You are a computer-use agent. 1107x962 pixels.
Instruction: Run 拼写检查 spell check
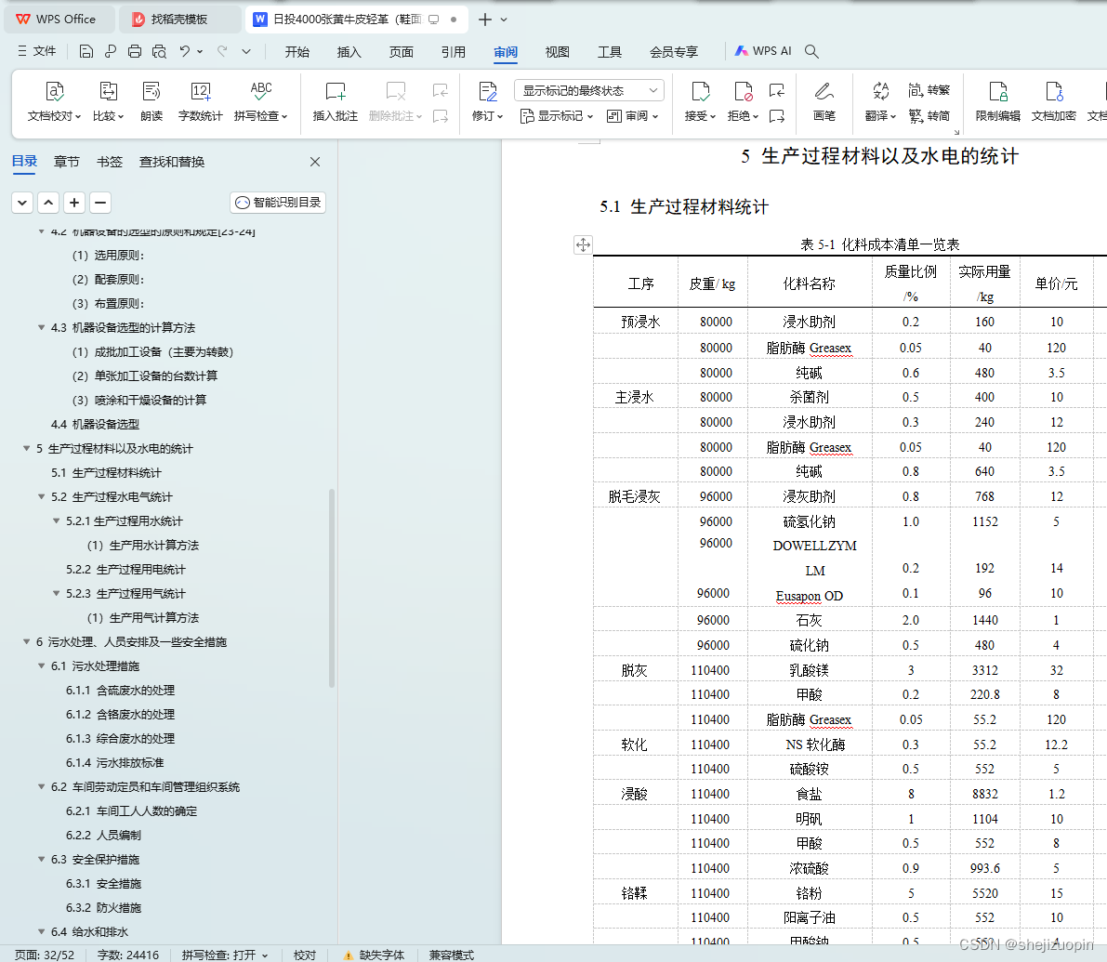click(260, 101)
